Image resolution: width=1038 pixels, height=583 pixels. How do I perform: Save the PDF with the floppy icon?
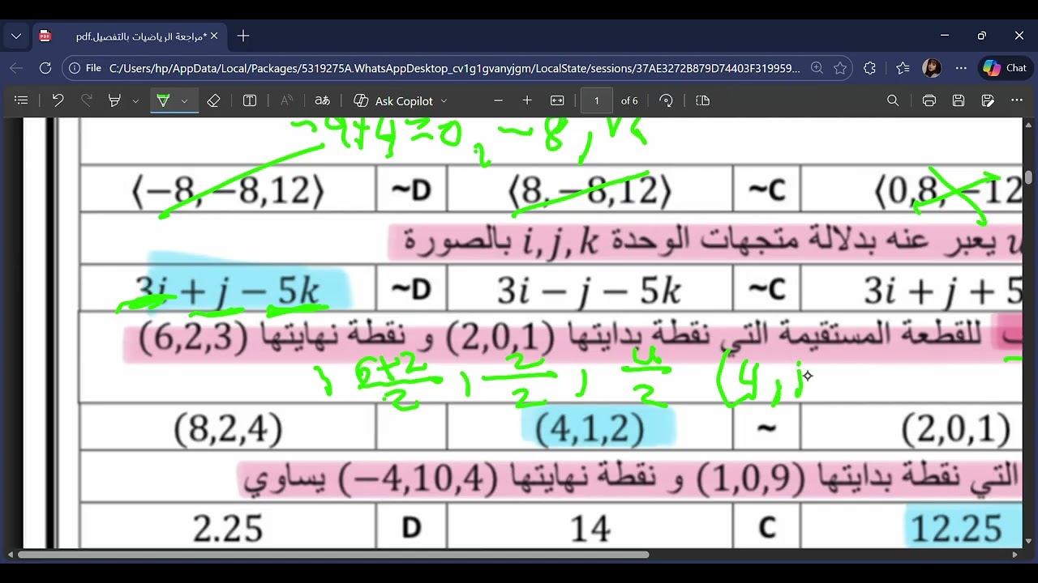coord(959,100)
